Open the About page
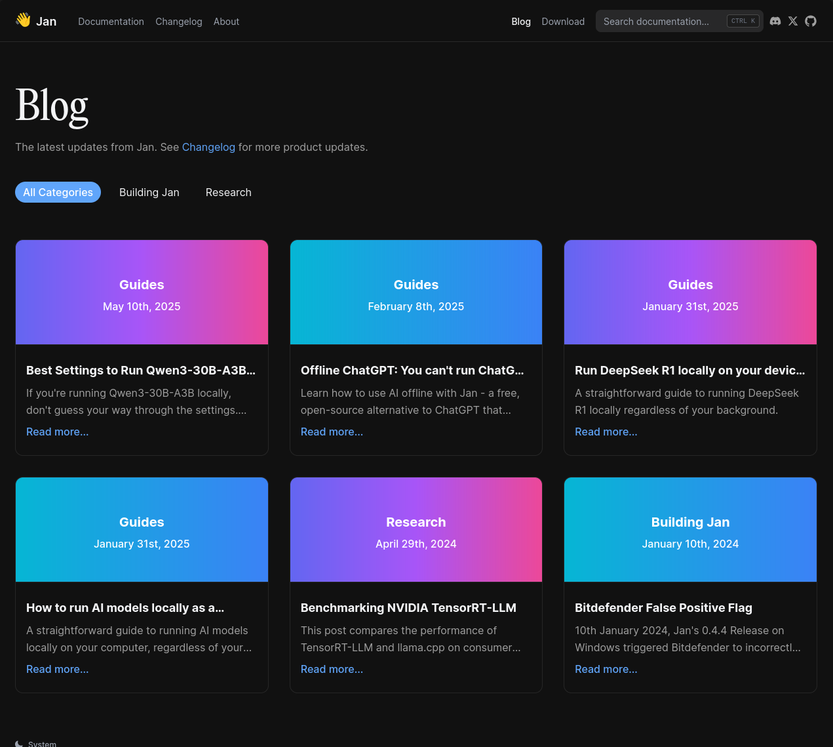The height and width of the screenshot is (747, 833). coord(226,22)
